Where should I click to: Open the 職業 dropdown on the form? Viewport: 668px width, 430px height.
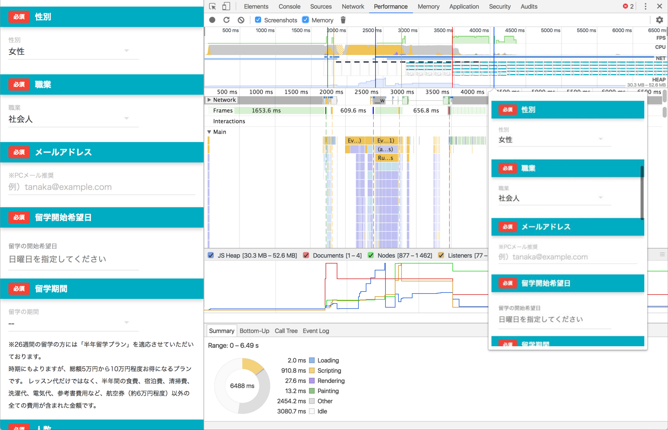coord(73,119)
